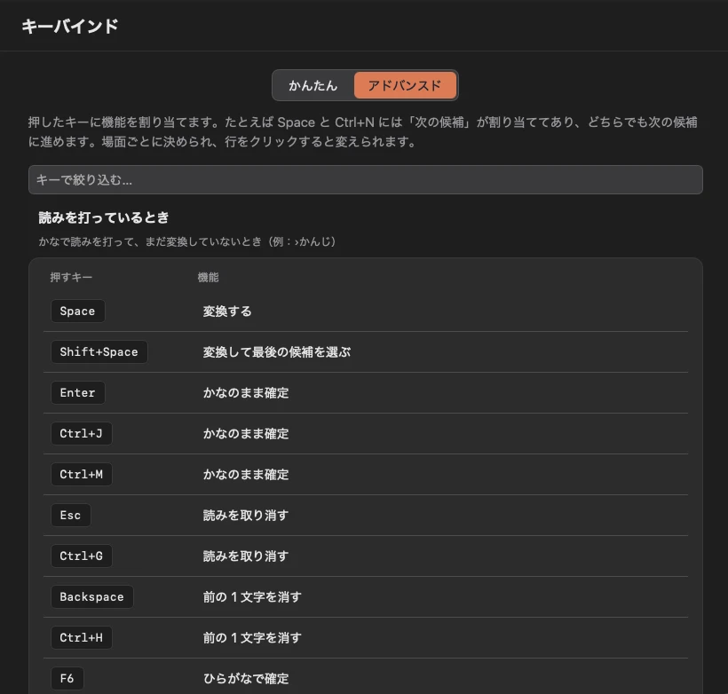Select 前の1文字を消す in Ctrl+H row
728x694 pixels.
[252, 638]
